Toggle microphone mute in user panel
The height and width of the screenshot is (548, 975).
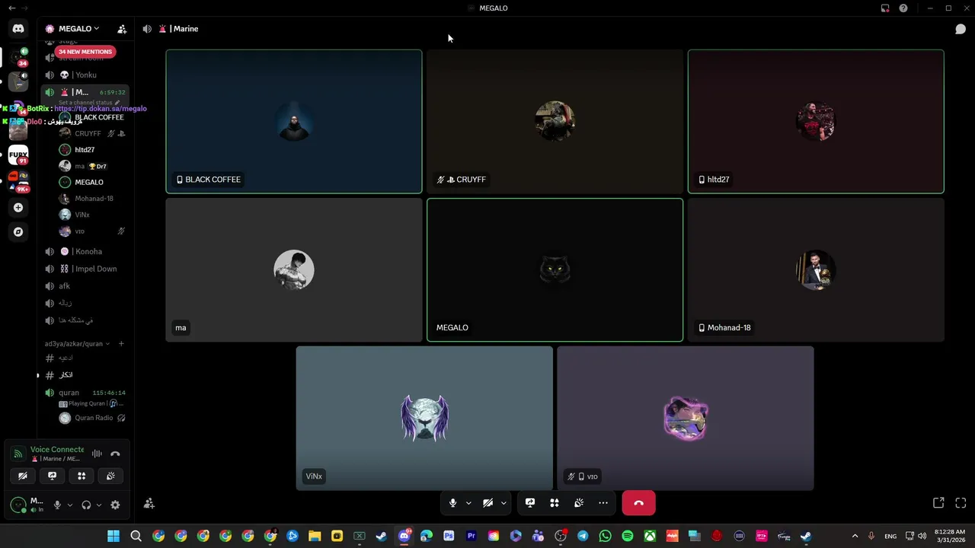click(57, 505)
